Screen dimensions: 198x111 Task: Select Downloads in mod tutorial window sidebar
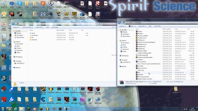[x=19, y=35]
